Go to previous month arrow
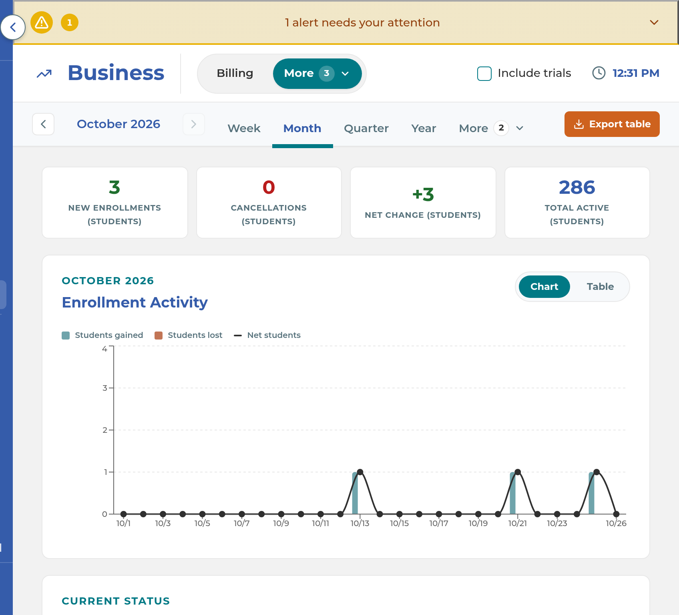 click(x=43, y=124)
